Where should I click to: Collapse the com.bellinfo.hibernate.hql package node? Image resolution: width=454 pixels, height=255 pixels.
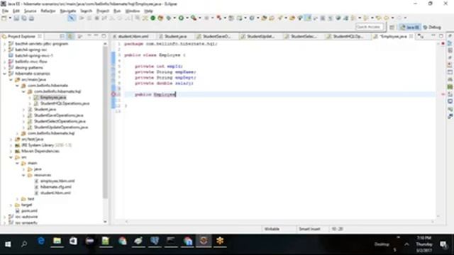pyautogui.click(x=23, y=91)
